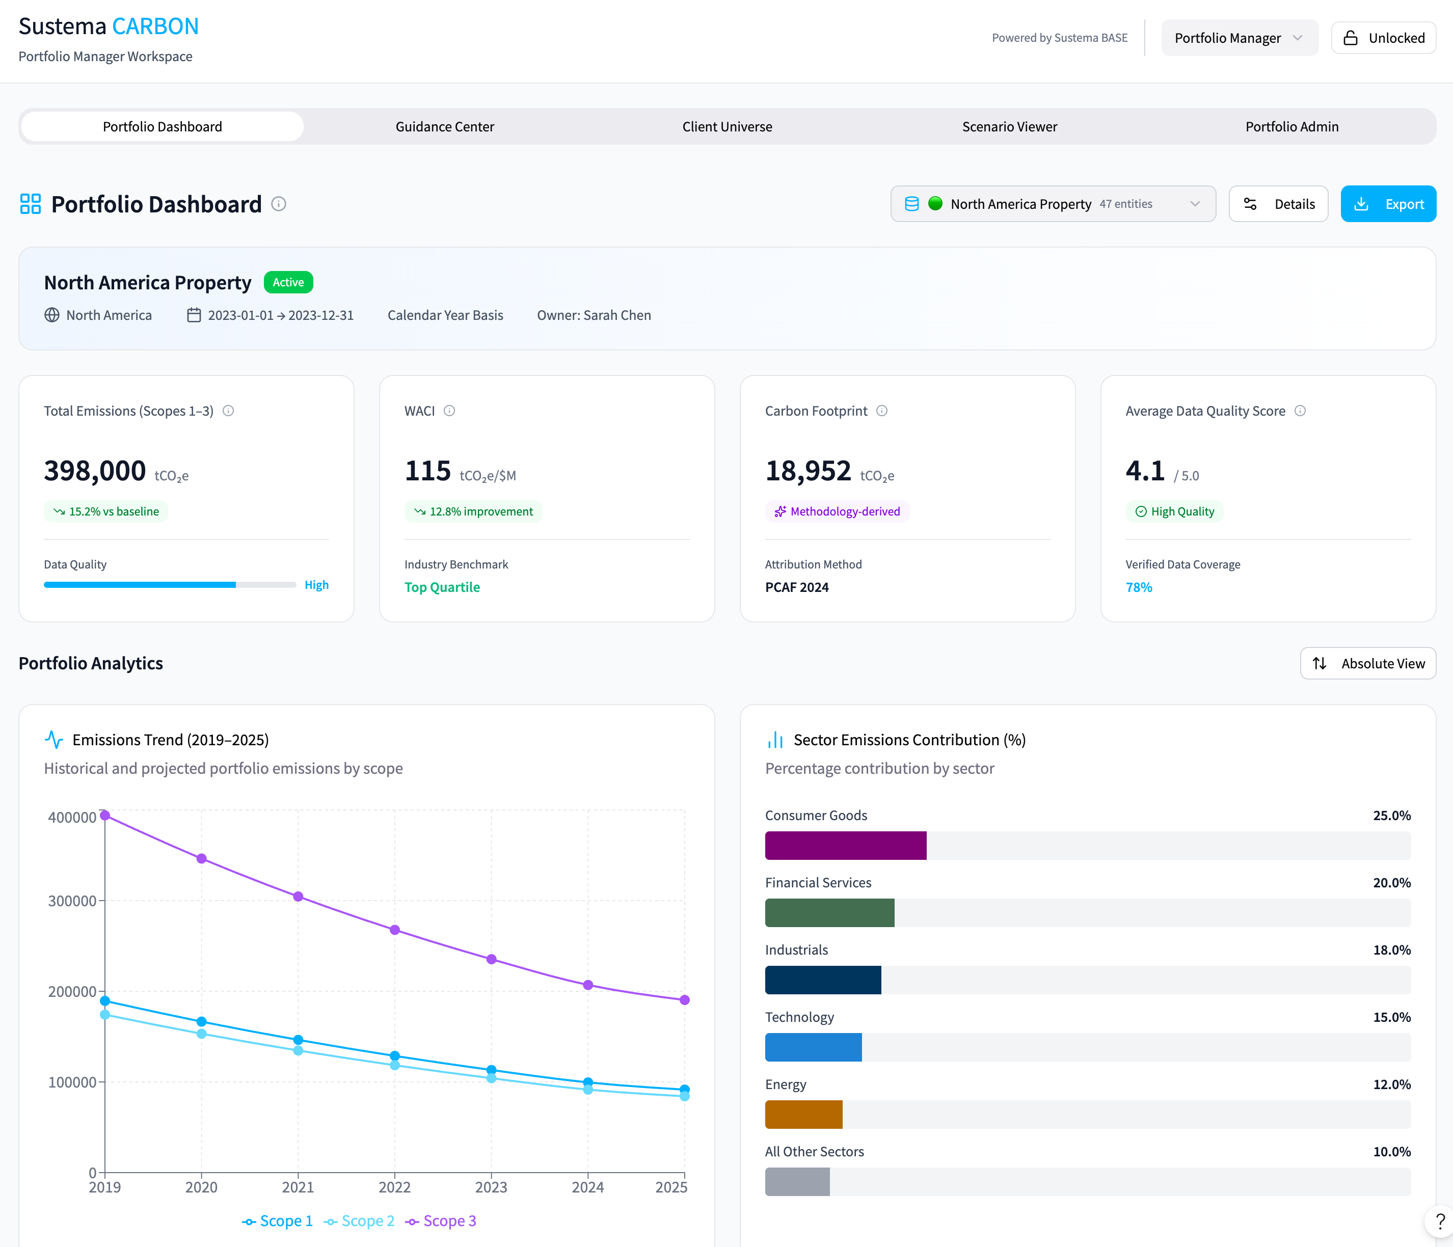Click the Scope 1 data point for 2022

click(395, 1056)
